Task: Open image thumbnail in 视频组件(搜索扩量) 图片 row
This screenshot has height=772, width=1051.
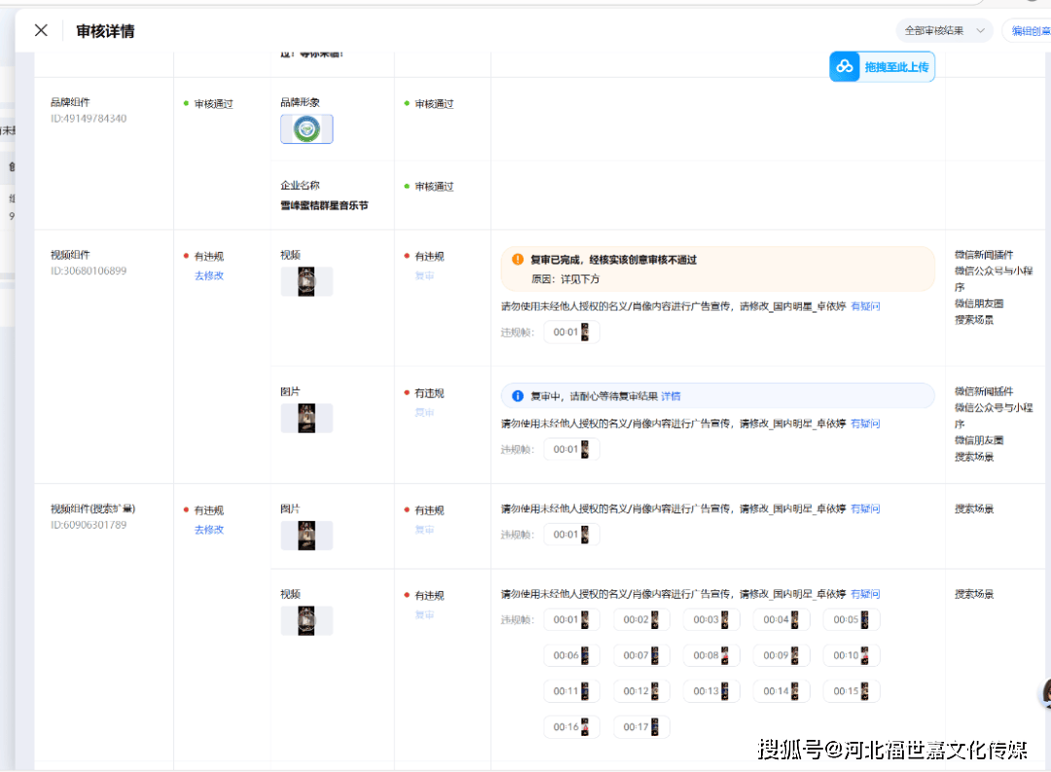Action: click(x=307, y=534)
